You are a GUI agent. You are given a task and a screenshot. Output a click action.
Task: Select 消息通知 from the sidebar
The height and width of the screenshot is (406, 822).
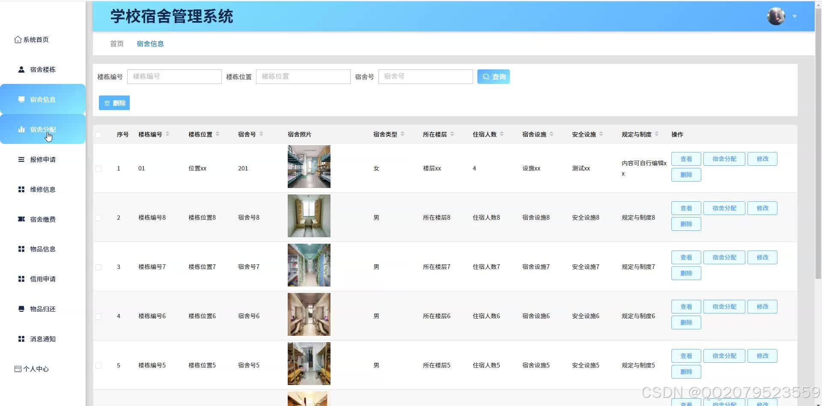point(43,339)
